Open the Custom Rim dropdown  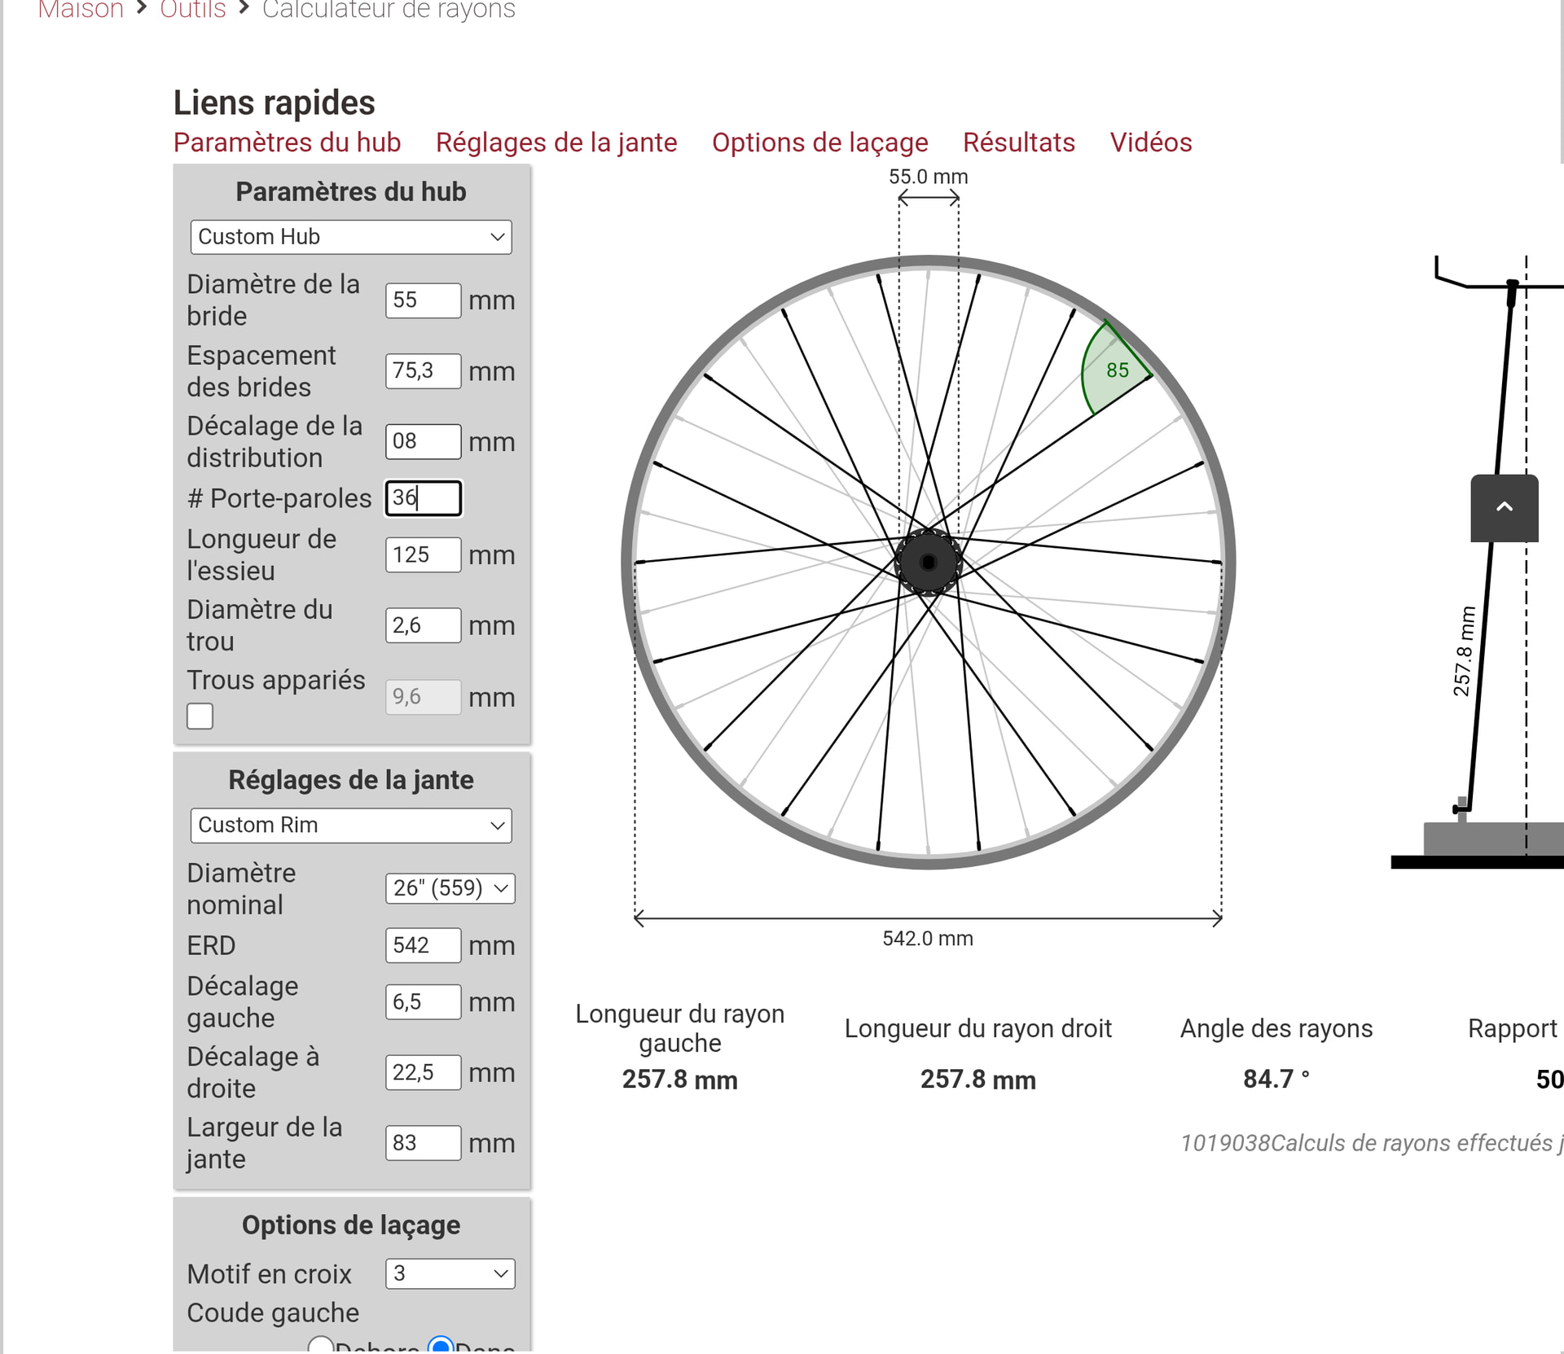coord(351,825)
